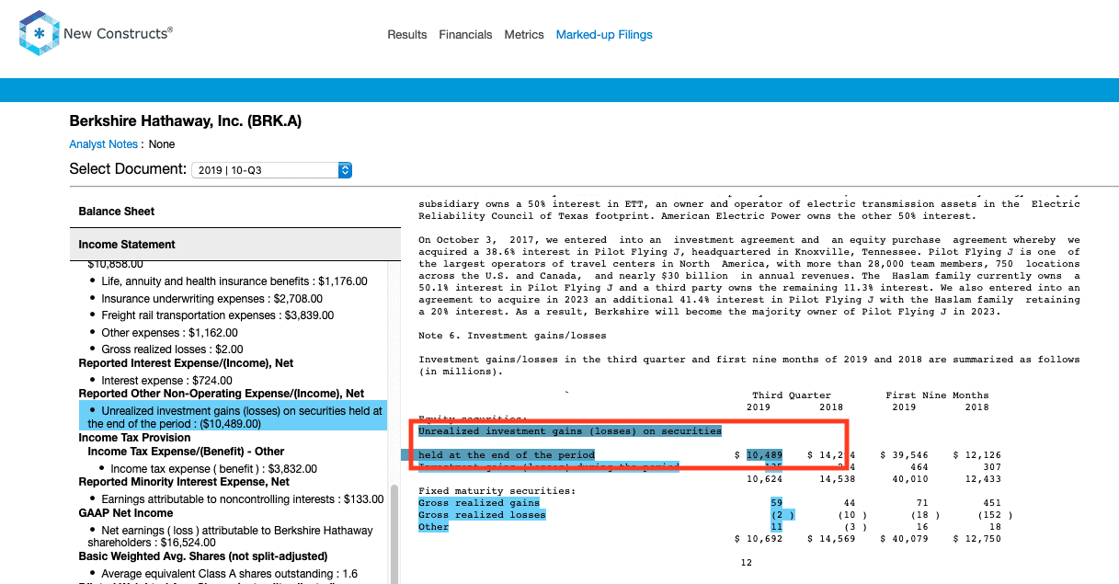Select Other expenses $1,162.00 item
This screenshot has width=1119, height=584.
pyautogui.click(x=170, y=333)
